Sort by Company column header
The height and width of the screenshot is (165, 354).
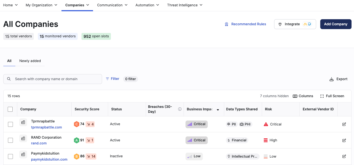pyautogui.click(x=28, y=109)
